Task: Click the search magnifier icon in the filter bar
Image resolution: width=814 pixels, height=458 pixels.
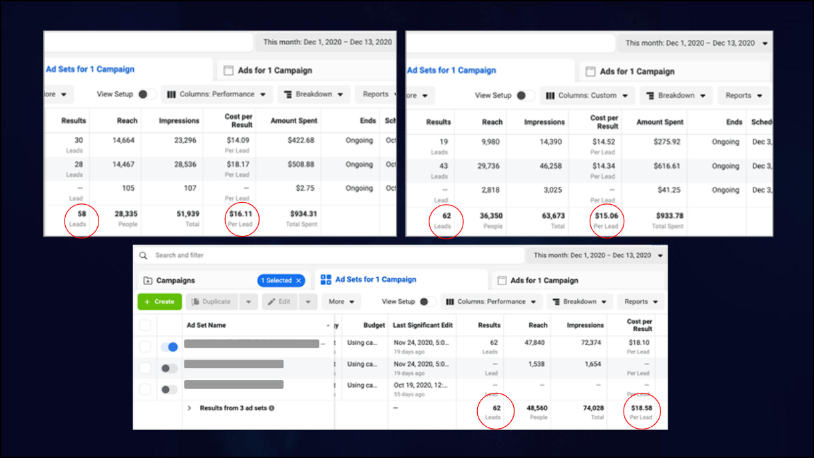Action: pyautogui.click(x=143, y=255)
